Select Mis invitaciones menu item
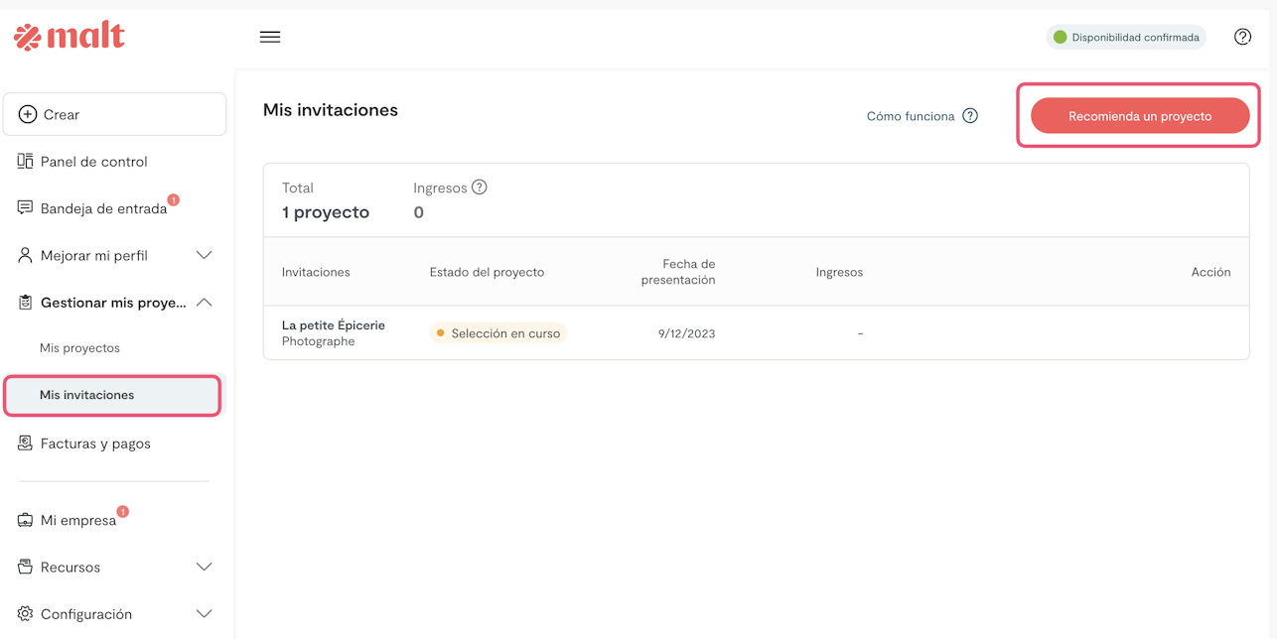 click(87, 395)
